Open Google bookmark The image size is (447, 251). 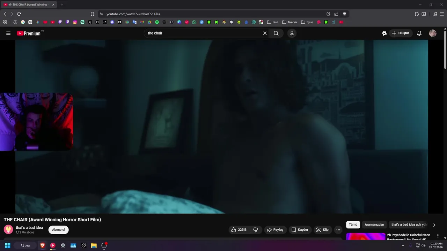click(x=23, y=22)
